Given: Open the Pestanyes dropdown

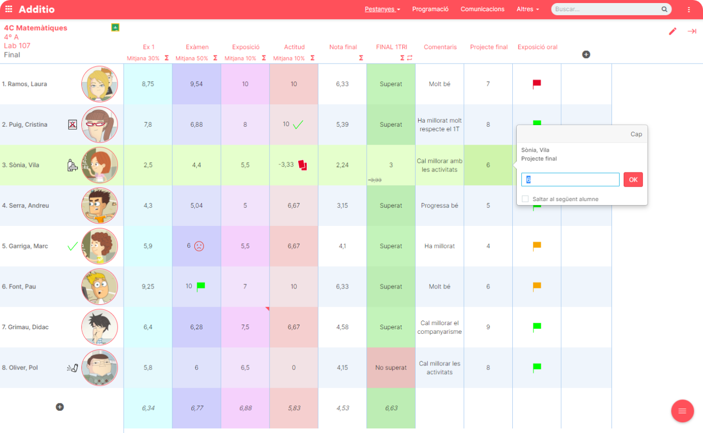Looking at the screenshot, I should click(382, 9).
